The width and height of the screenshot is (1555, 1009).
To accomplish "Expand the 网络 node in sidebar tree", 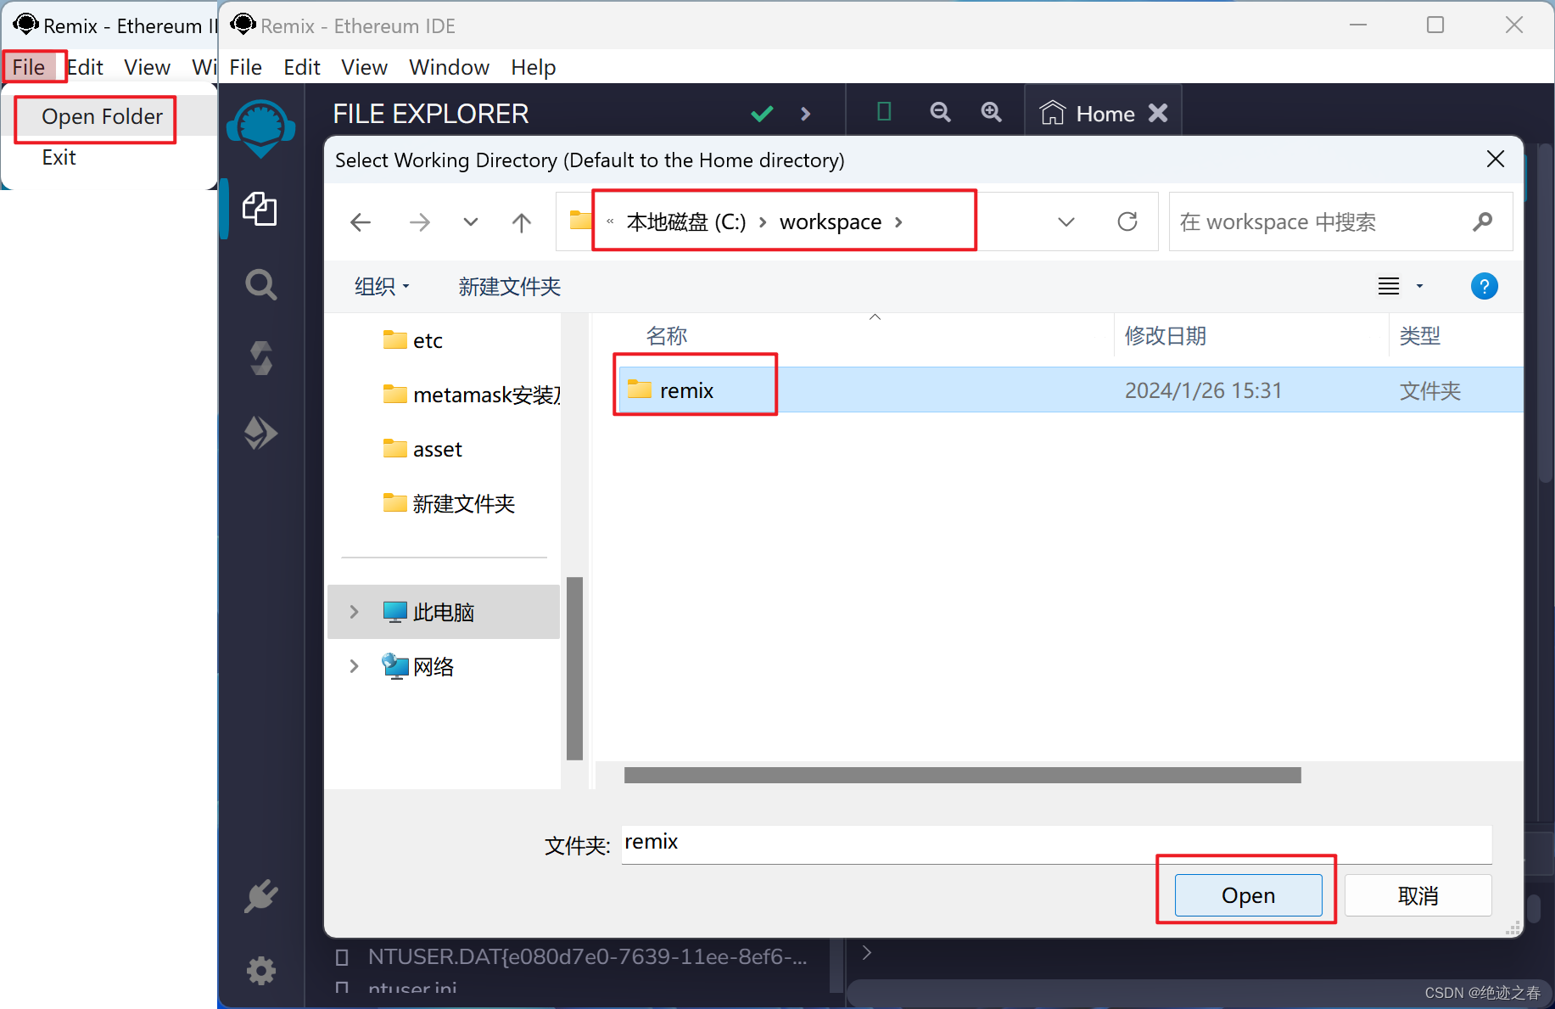I will (354, 666).
